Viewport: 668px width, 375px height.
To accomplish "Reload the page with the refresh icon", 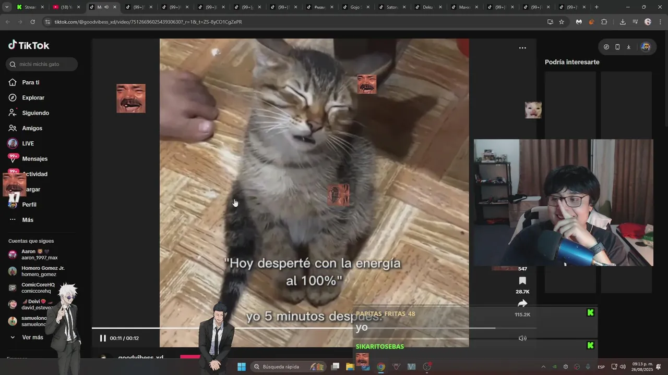I will [x=32, y=22].
